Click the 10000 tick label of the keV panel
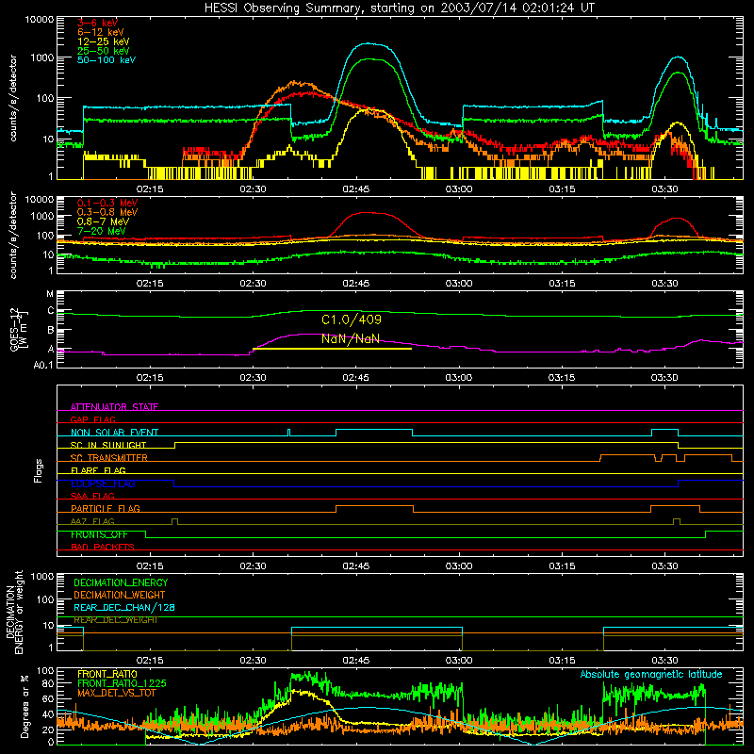Screen dimensions: 754x754 [40, 19]
